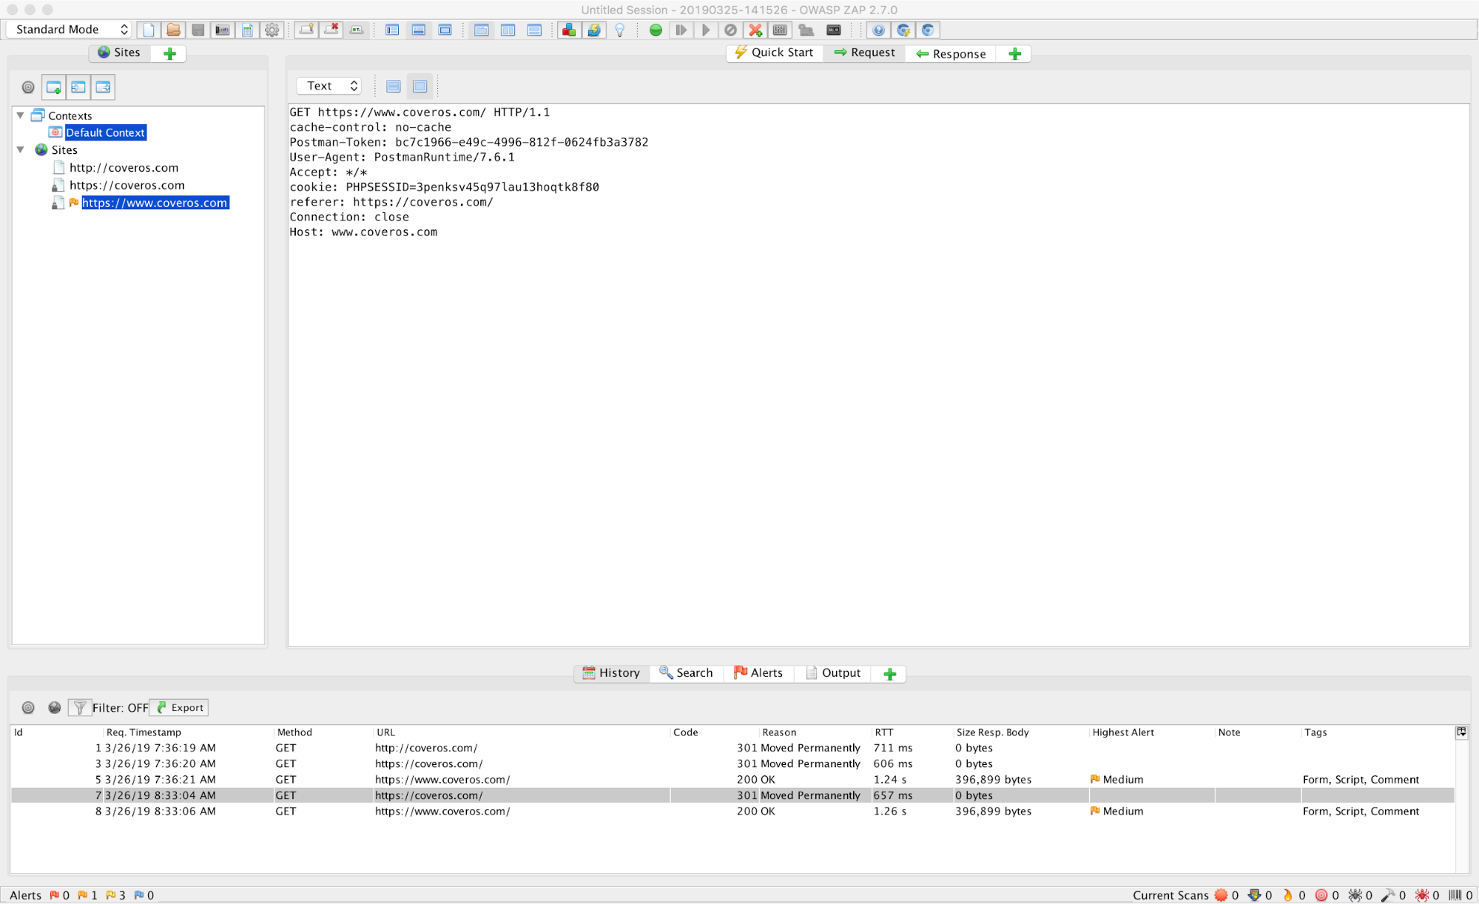1479x904 pixels.
Task: Select history row with Id 8
Action: (x=732, y=811)
